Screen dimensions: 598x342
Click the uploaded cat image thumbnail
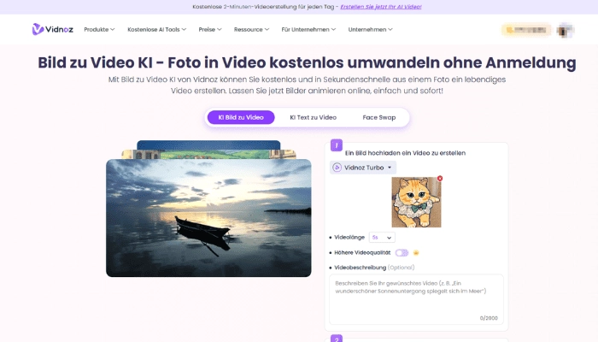pos(416,203)
